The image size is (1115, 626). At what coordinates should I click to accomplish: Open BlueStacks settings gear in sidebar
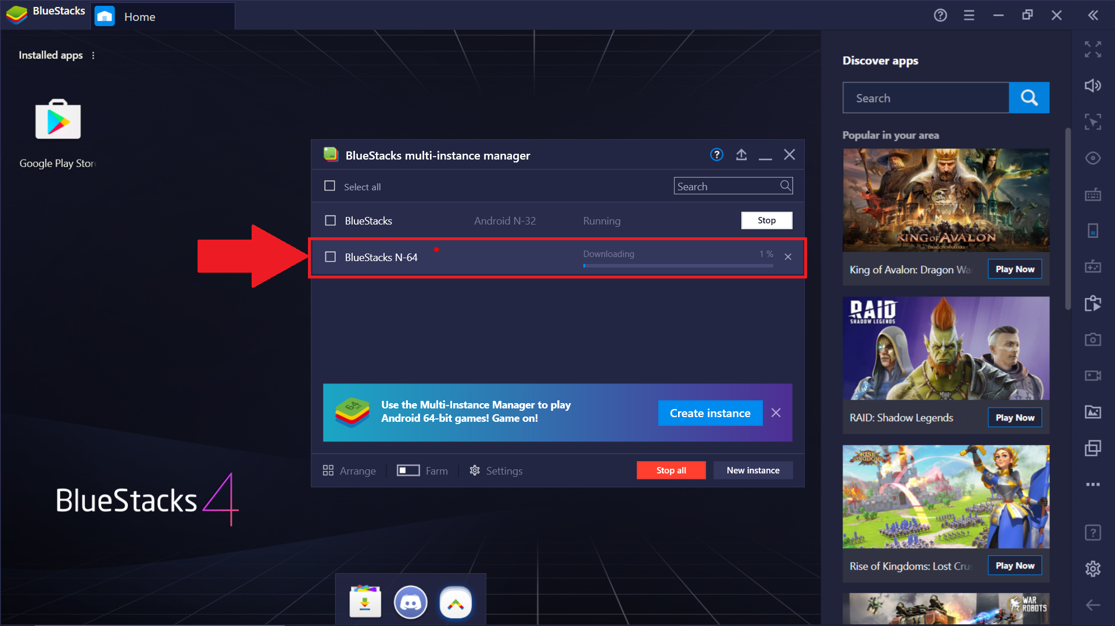click(1092, 569)
